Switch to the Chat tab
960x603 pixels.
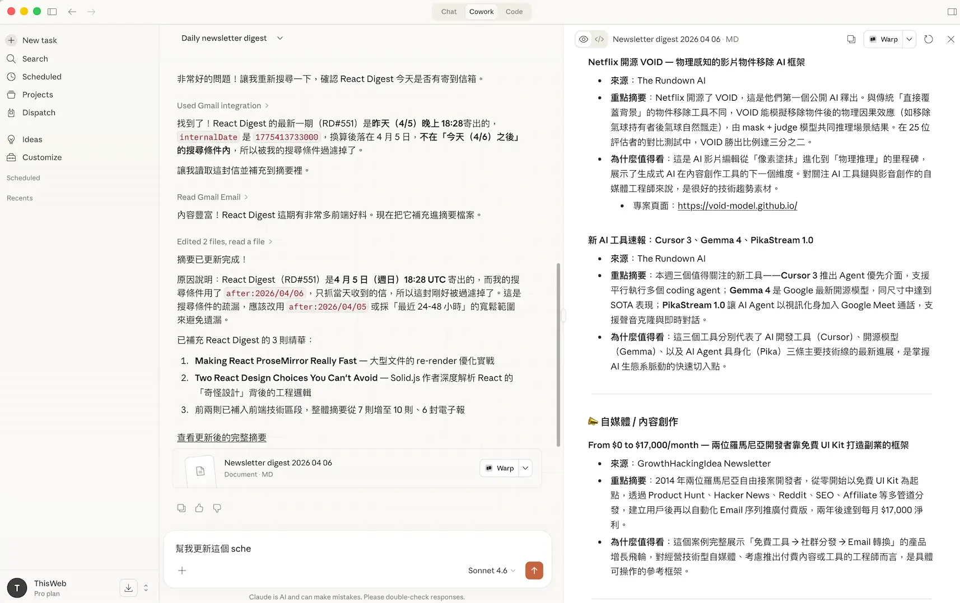449,11
